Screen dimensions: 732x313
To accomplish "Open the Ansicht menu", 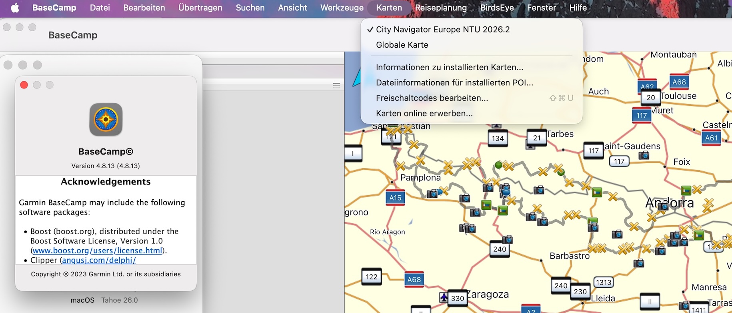I will [x=292, y=8].
